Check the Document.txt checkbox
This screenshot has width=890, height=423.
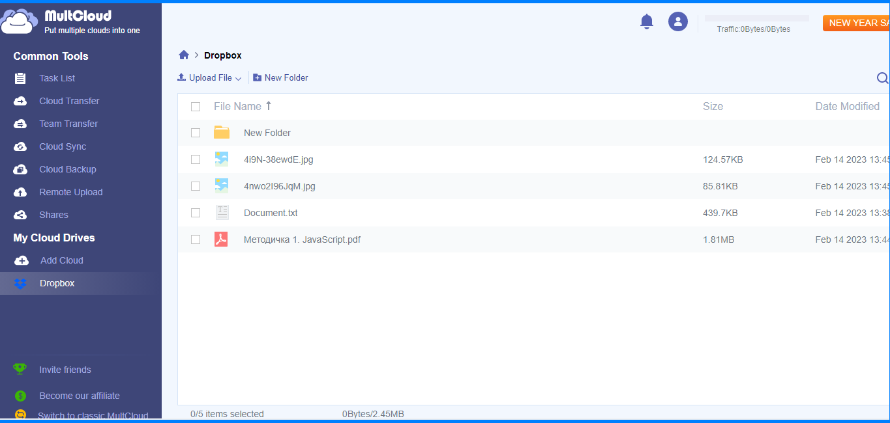(x=196, y=213)
